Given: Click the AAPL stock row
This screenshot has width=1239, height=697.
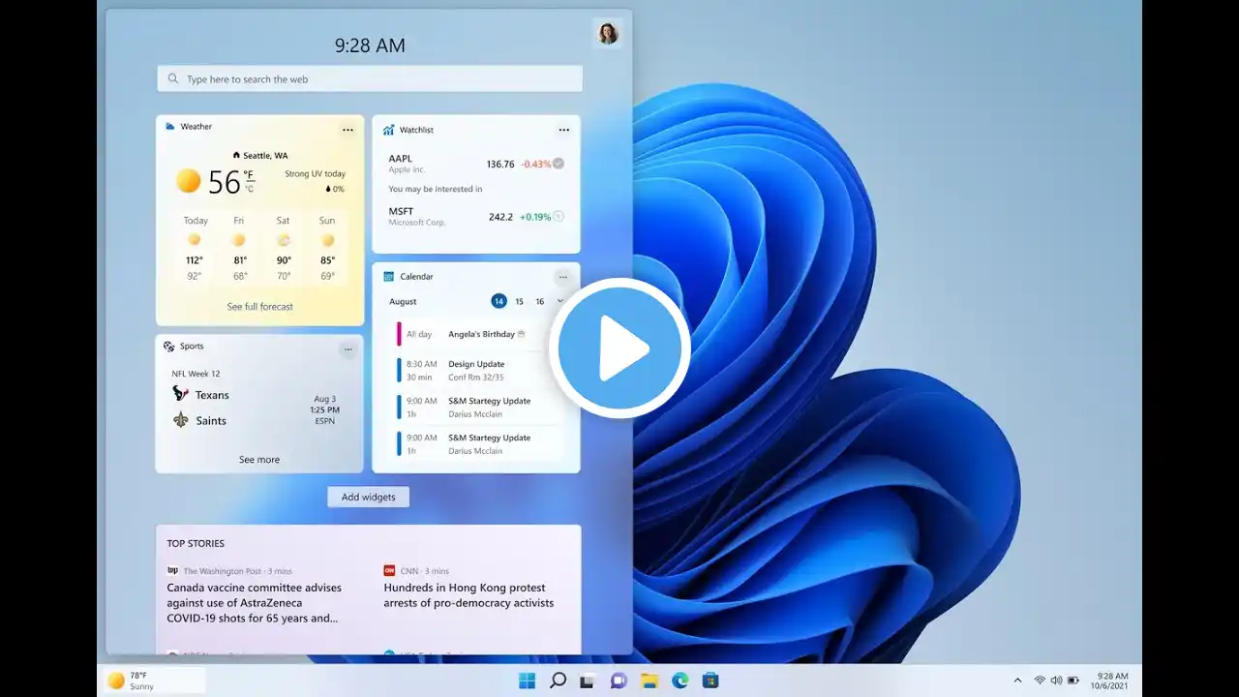Looking at the screenshot, I should click(476, 164).
